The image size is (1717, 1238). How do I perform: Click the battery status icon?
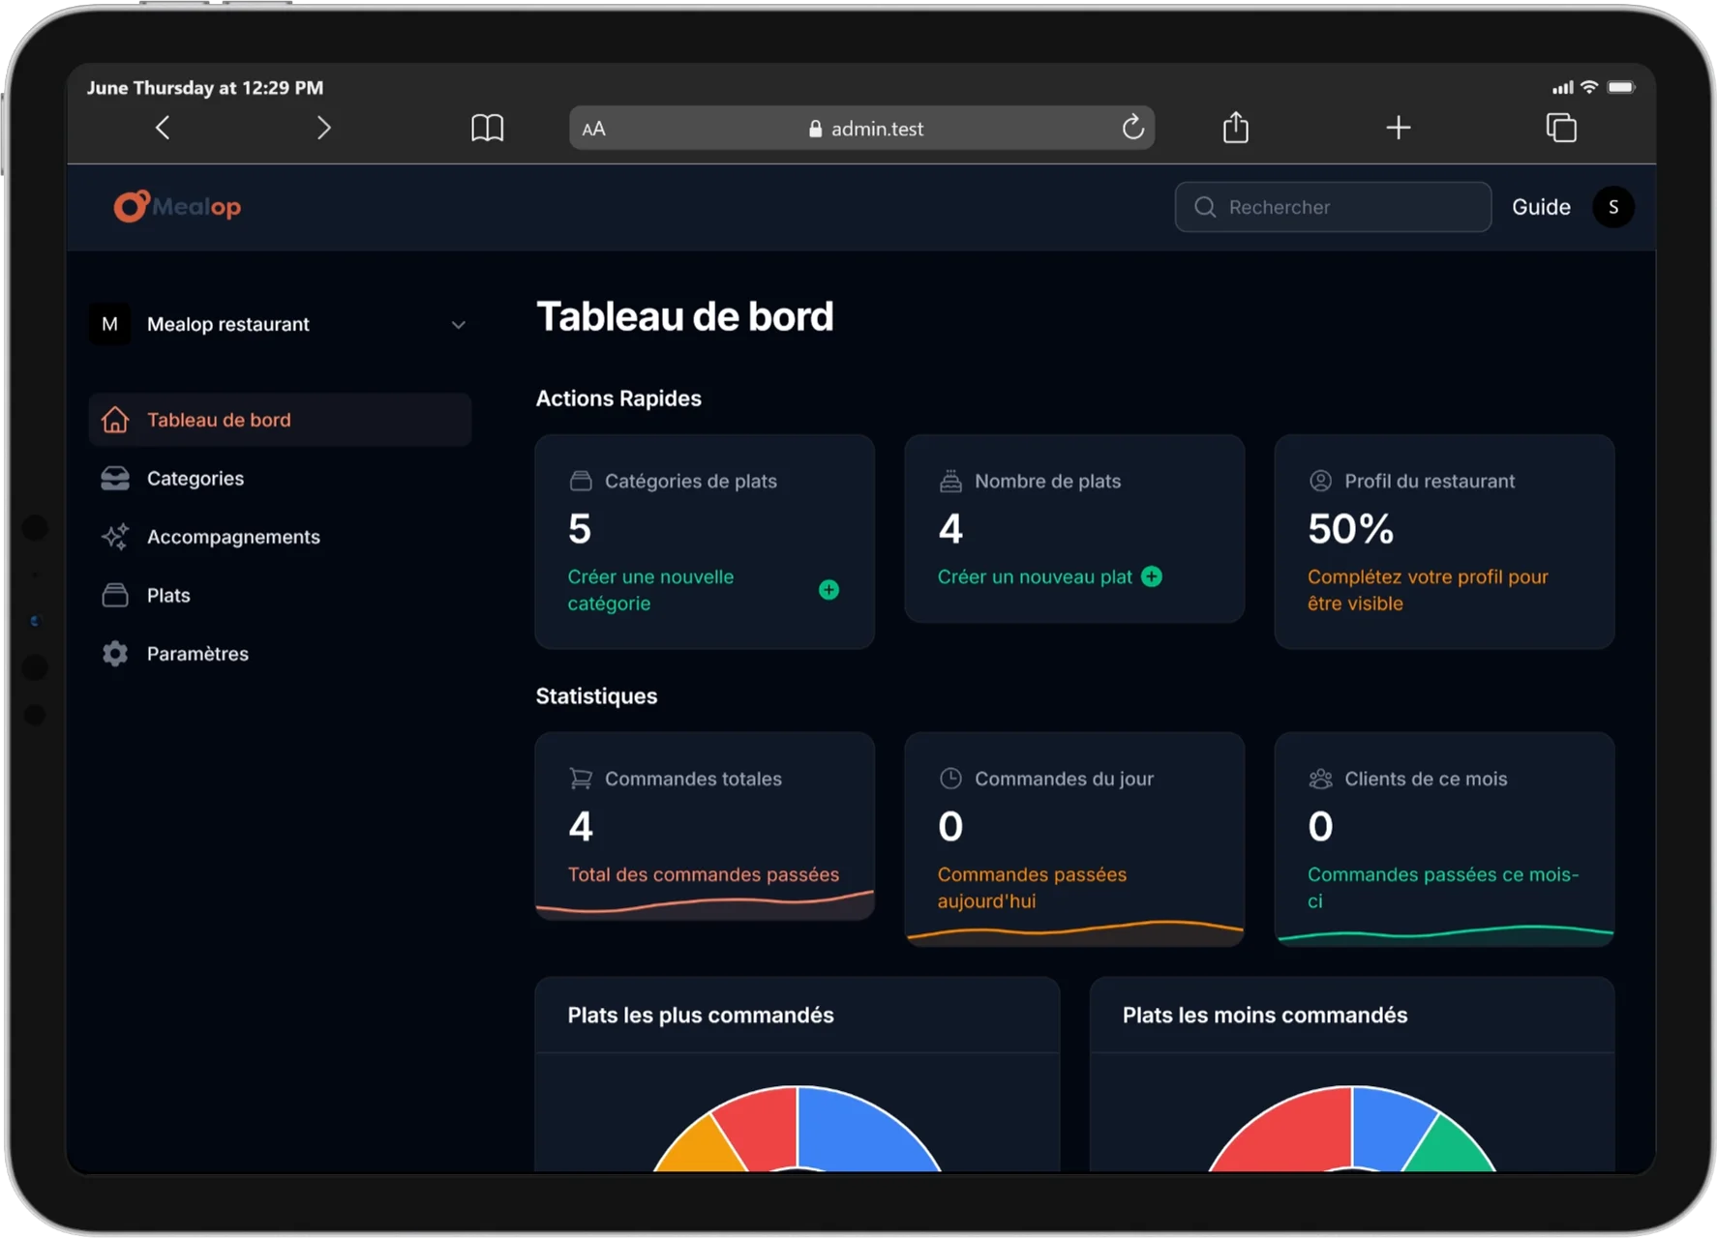point(1621,87)
